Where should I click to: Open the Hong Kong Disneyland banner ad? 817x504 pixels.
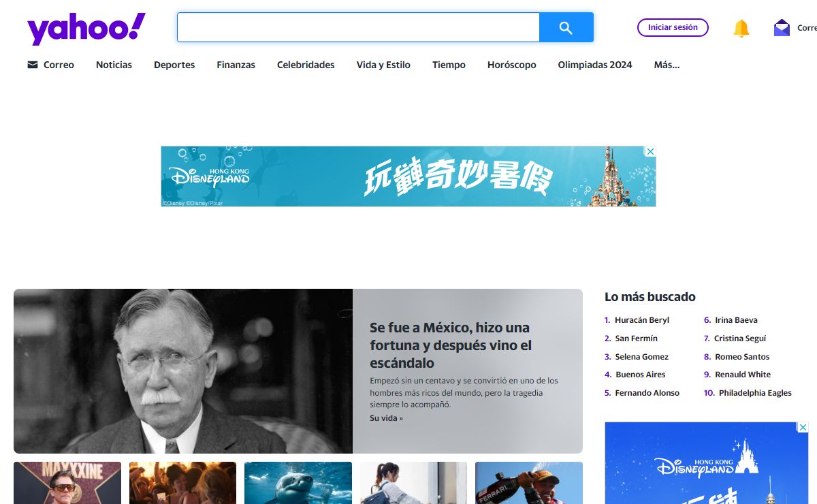[x=408, y=176]
